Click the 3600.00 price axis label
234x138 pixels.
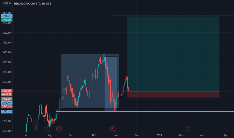[7, 33]
